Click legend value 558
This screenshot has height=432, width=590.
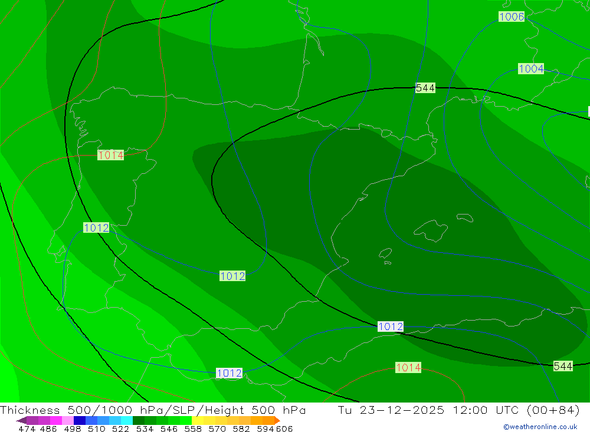tap(193, 428)
